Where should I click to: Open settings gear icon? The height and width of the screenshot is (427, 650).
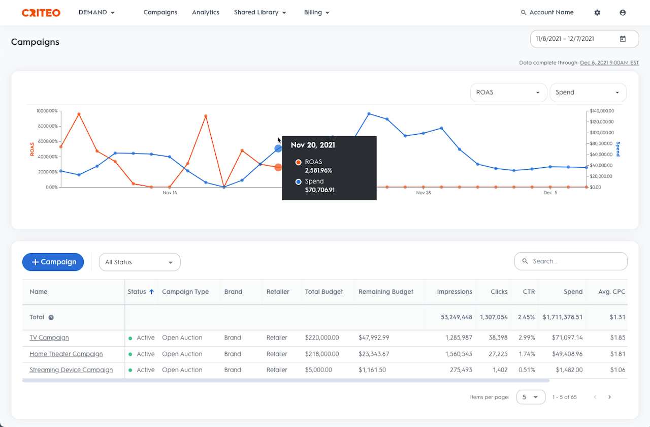tap(597, 13)
